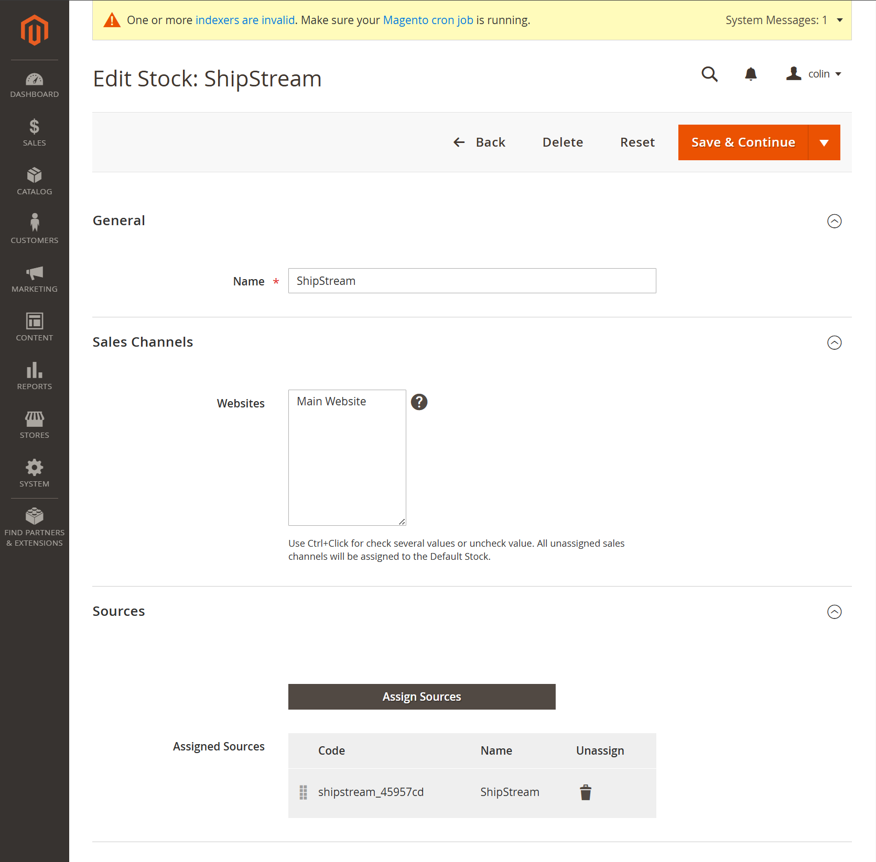Collapse the Sales Channels section

[x=834, y=342]
